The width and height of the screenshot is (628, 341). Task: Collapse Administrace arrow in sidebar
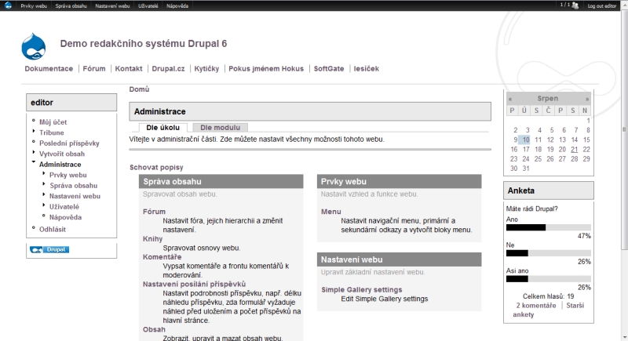click(x=34, y=162)
